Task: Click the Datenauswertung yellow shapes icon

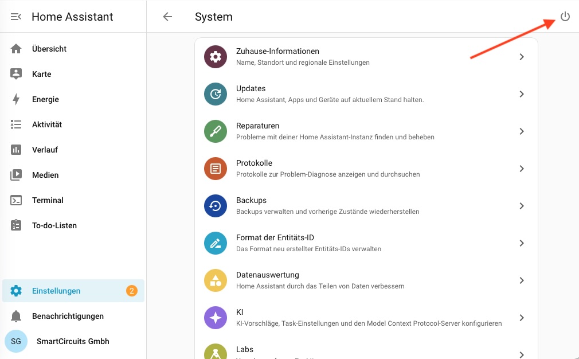Action: point(216,280)
